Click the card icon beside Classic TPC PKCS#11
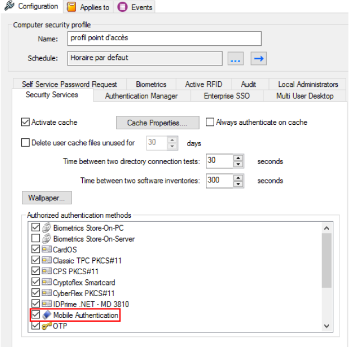This screenshot has width=349, height=347. point(47,260)
